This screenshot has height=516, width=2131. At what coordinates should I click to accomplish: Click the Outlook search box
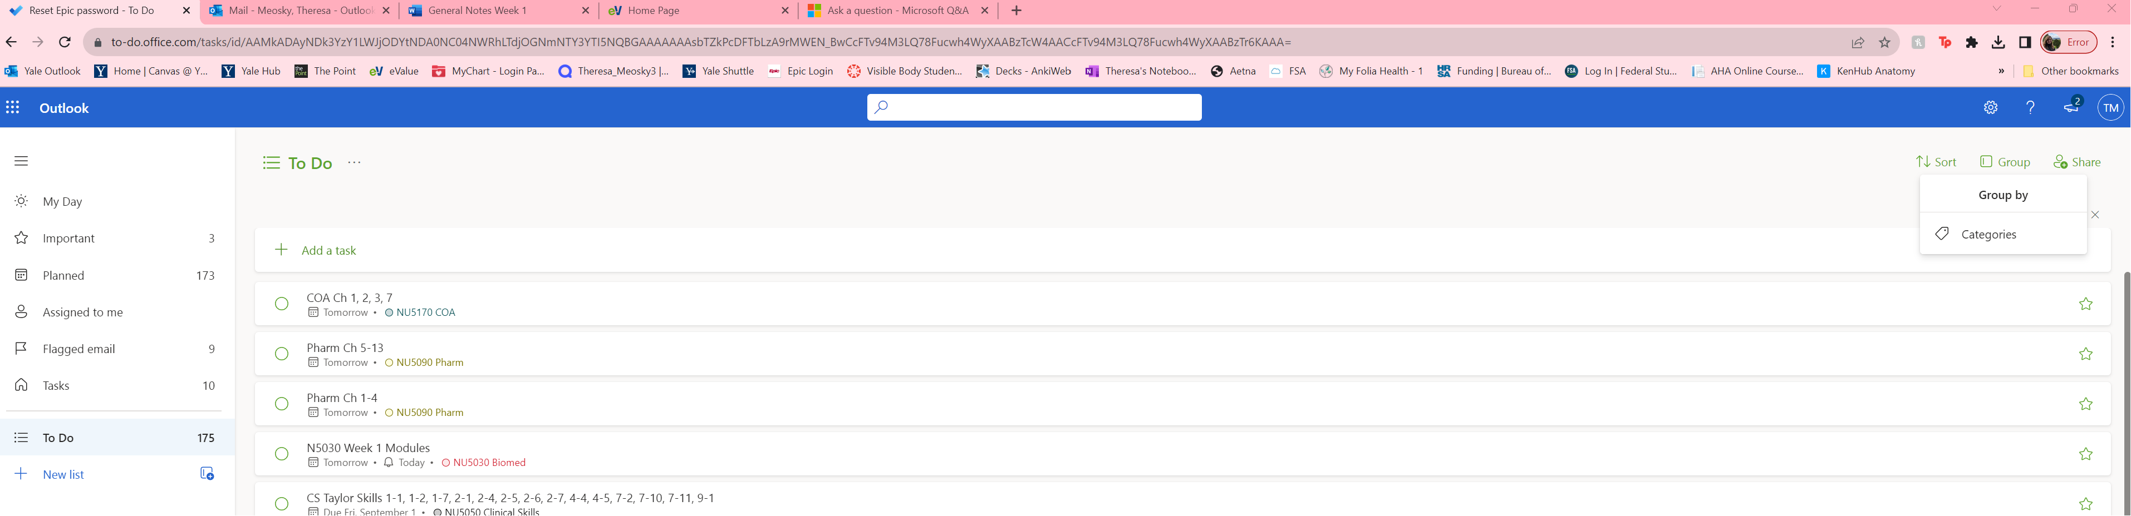(x=1034, y=107)
